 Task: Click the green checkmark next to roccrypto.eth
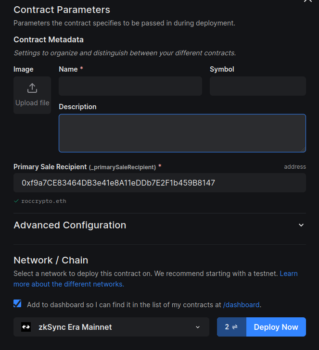(16, 201)
